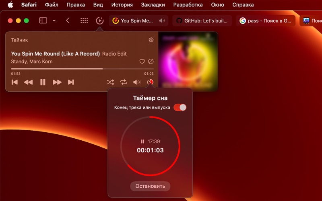The width and height of the screenshot is (322, 201).
Task: Click the Остановить button
Action: tap(150, 186)
